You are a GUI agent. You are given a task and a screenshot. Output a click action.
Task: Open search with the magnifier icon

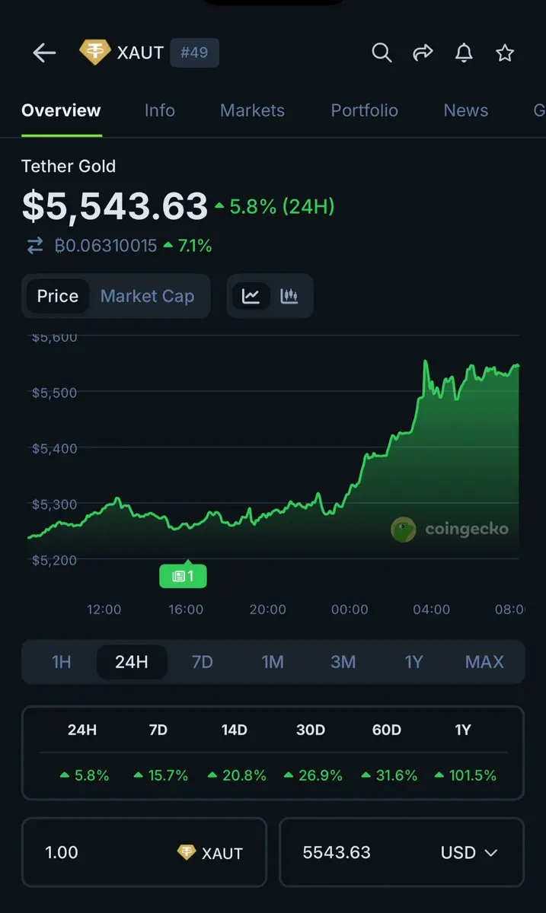click(382, 52)
